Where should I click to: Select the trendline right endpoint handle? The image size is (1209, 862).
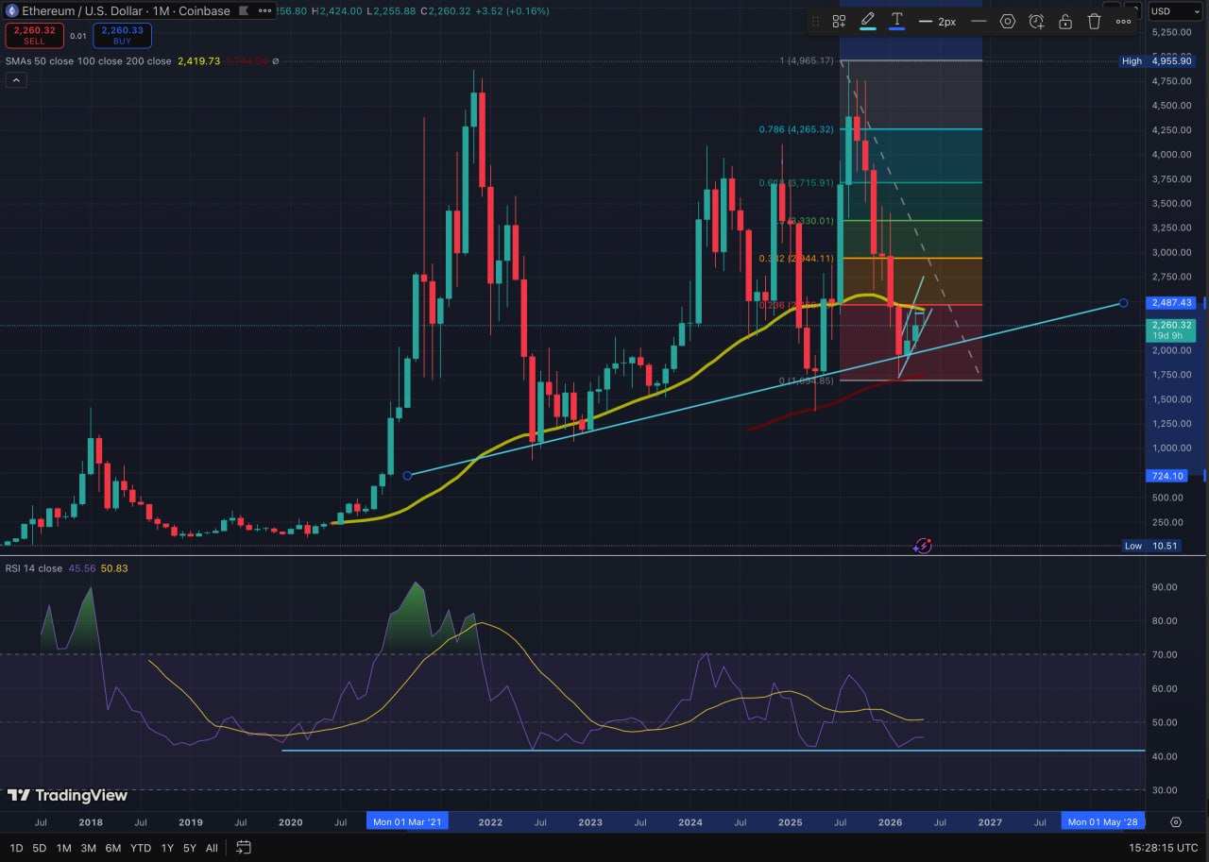tap(1123, 303)
